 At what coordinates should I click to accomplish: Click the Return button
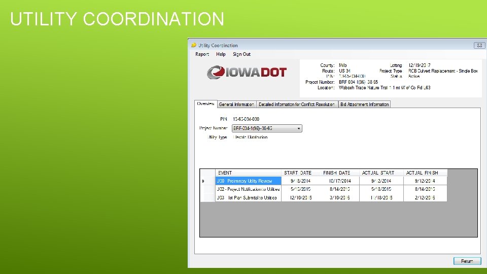point(467,261)
